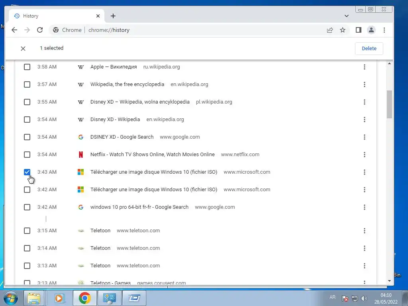Check the Apple — Википедия entry checkbox
The height and width of the screenshot is (306, 408).
pos(27,67)
